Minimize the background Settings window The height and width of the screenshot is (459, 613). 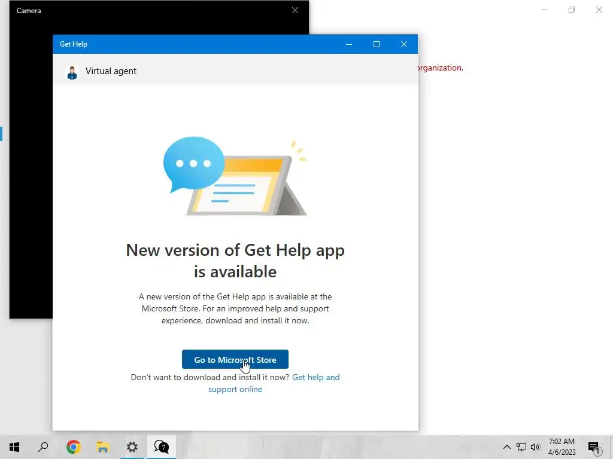click(x=544, y=10)
